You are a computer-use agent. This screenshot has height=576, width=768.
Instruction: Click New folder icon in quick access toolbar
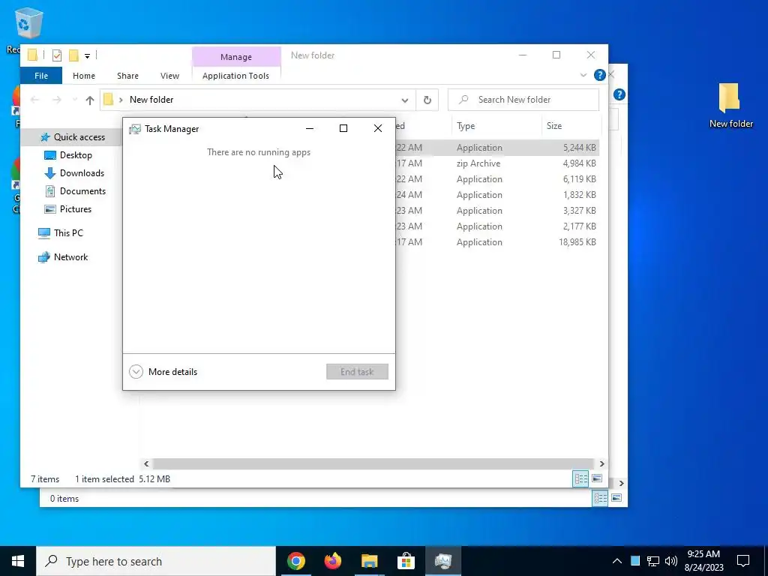tap(73, 55)
